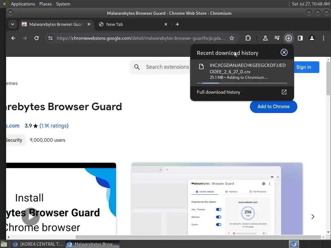Open the System menu
The image size is (331, 248).
coord(63,4)
